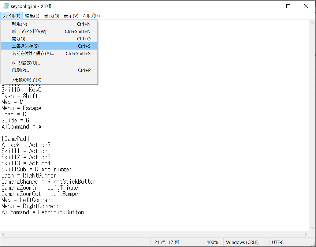Click horizontal scrollbar left arrow

click(x=3, y=234)
